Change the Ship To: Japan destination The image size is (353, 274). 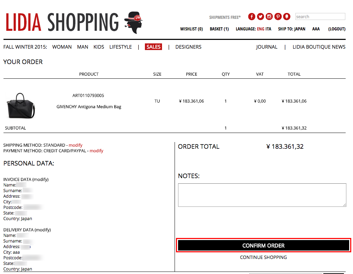point(292,29)
